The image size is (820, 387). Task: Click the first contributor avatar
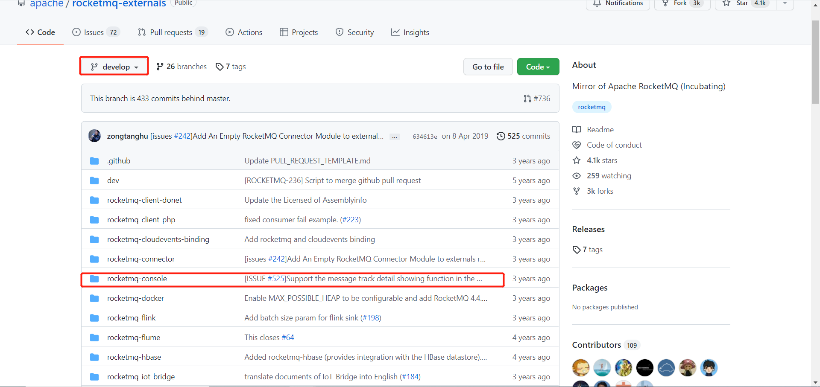581,368
